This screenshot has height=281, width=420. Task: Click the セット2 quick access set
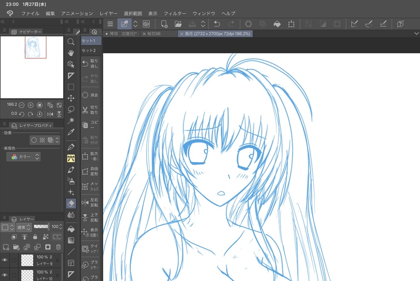[x=91, y=51]
